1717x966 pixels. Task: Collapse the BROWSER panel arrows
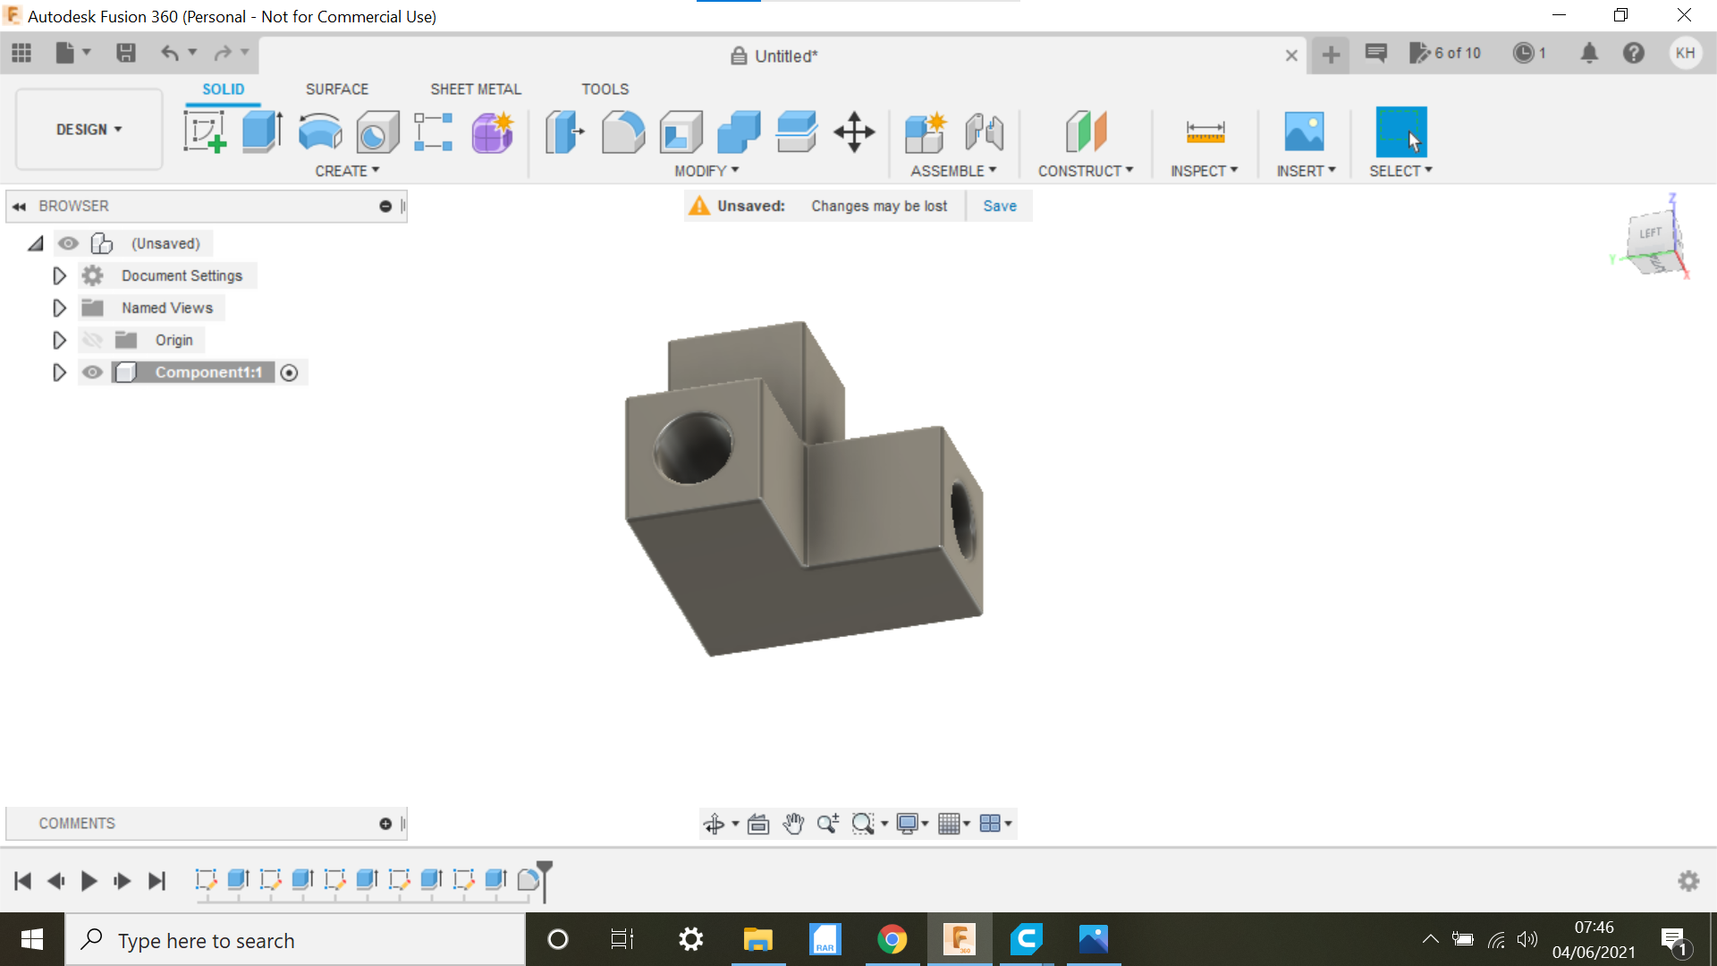pyautogui.click(x=19, y=207)
